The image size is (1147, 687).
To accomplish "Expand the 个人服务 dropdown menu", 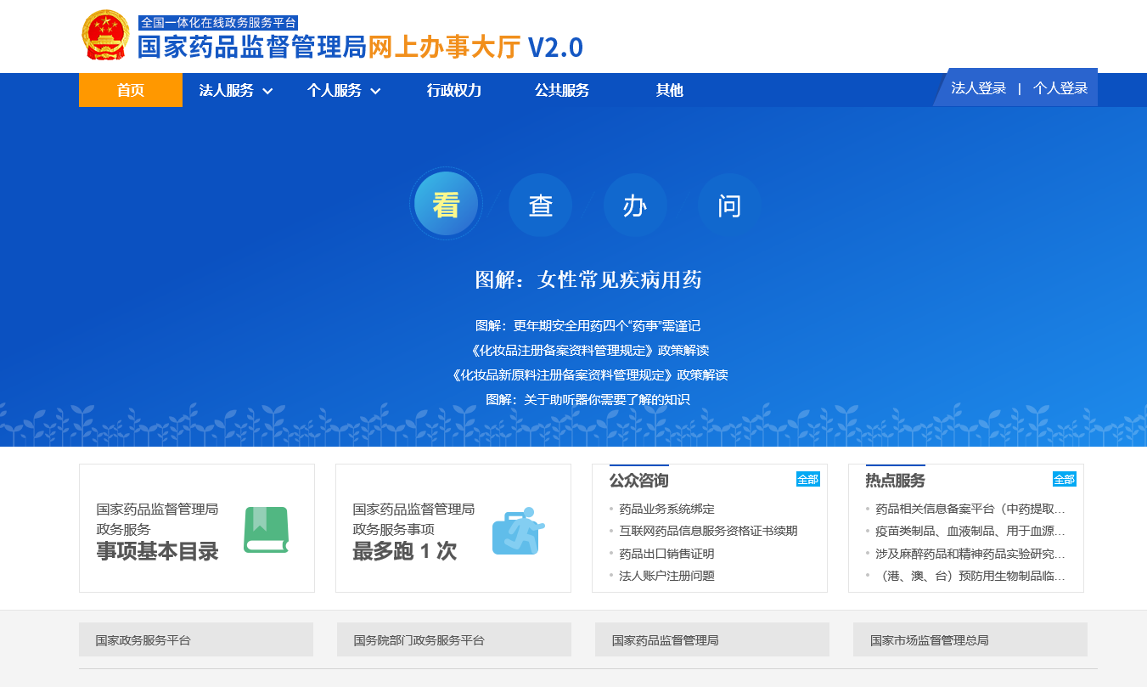I will coord(344,90).
